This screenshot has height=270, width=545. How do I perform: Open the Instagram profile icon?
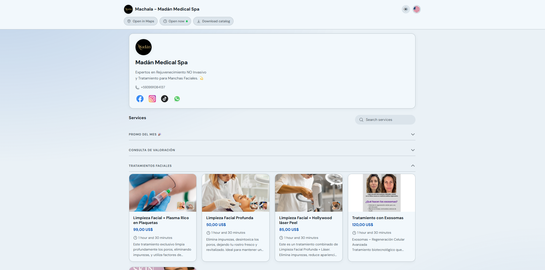152,99
